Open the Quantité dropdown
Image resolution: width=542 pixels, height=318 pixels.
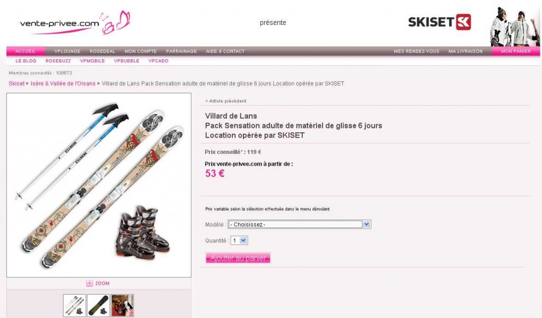(x=239, y=241)
